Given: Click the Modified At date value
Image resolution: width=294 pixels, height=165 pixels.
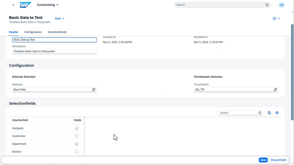Looking at the screenshot, I should coord(208,42).
